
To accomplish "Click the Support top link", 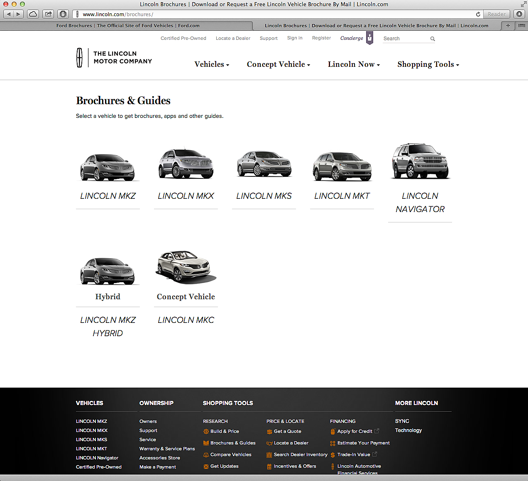I will click(269, 38).
